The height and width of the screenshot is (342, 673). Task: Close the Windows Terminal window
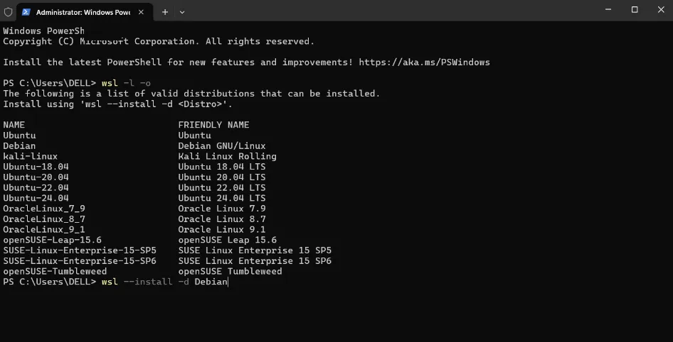662,10
